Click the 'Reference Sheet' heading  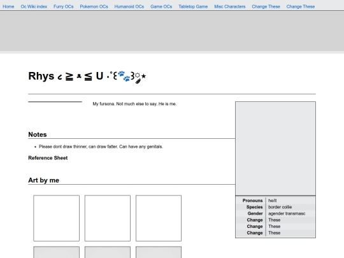pyautogui.click(x=48, y=158)
